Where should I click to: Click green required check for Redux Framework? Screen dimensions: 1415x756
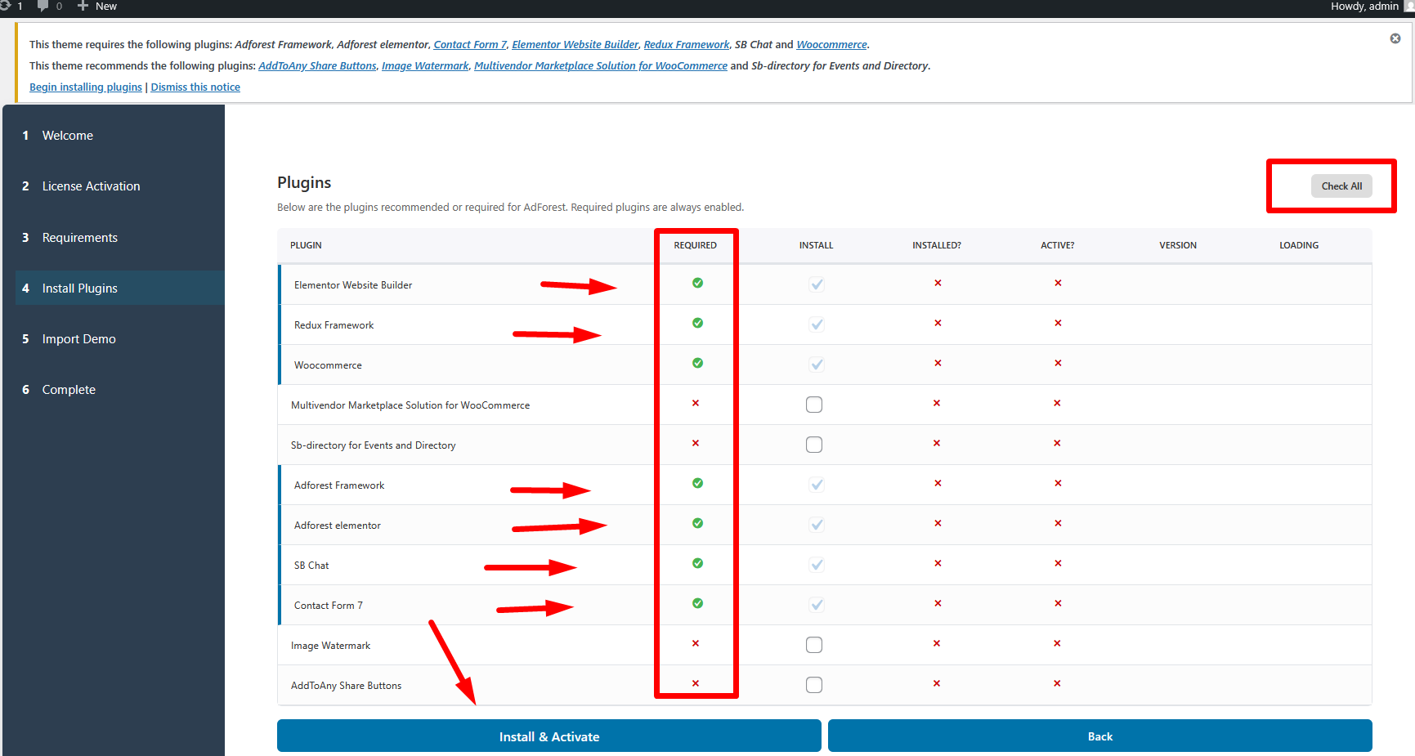[x=697, y=323]
